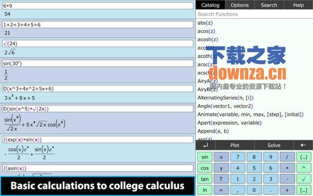Click the ∫(asin(x)) input field
The width and height of the screenshot is (313, 196).
pyautogui.click(x=98, y=168)
